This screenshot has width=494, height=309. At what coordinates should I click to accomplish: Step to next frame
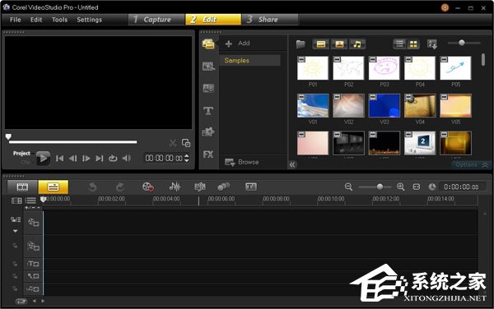click(86, 159)
